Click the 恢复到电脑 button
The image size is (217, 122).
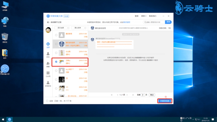[165, 101]
